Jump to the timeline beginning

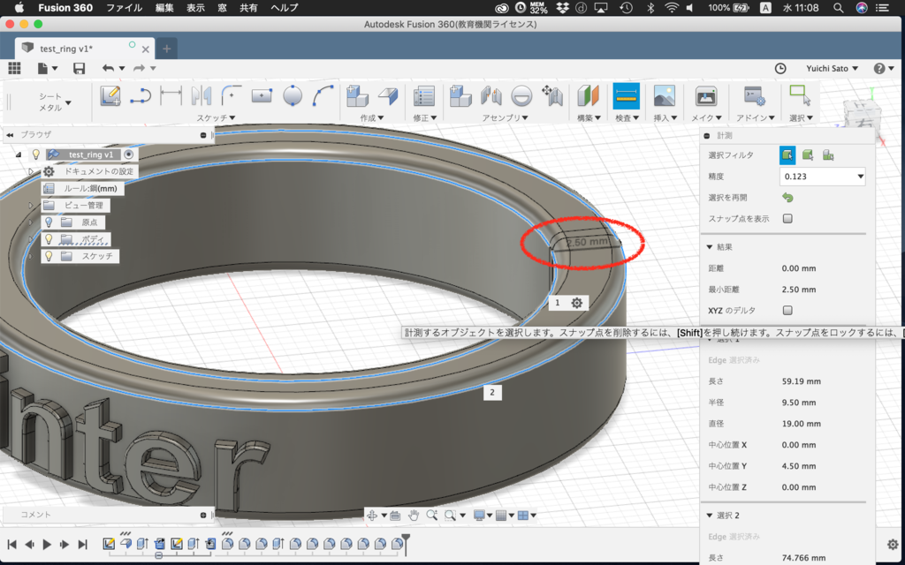tap(11, 544)
